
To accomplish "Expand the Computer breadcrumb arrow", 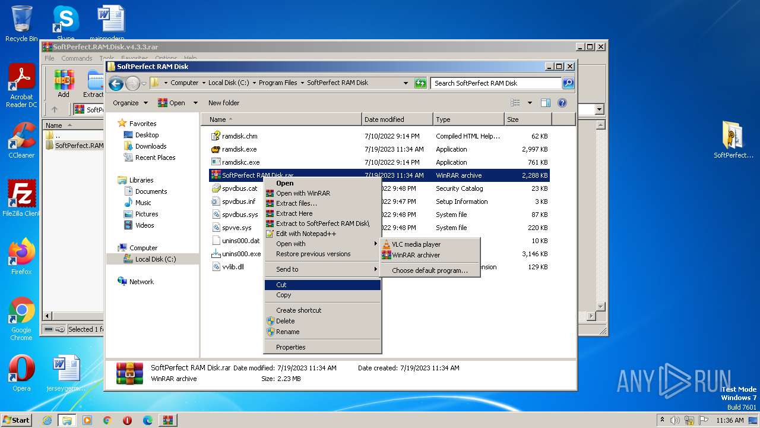I will tap(204, 83).
